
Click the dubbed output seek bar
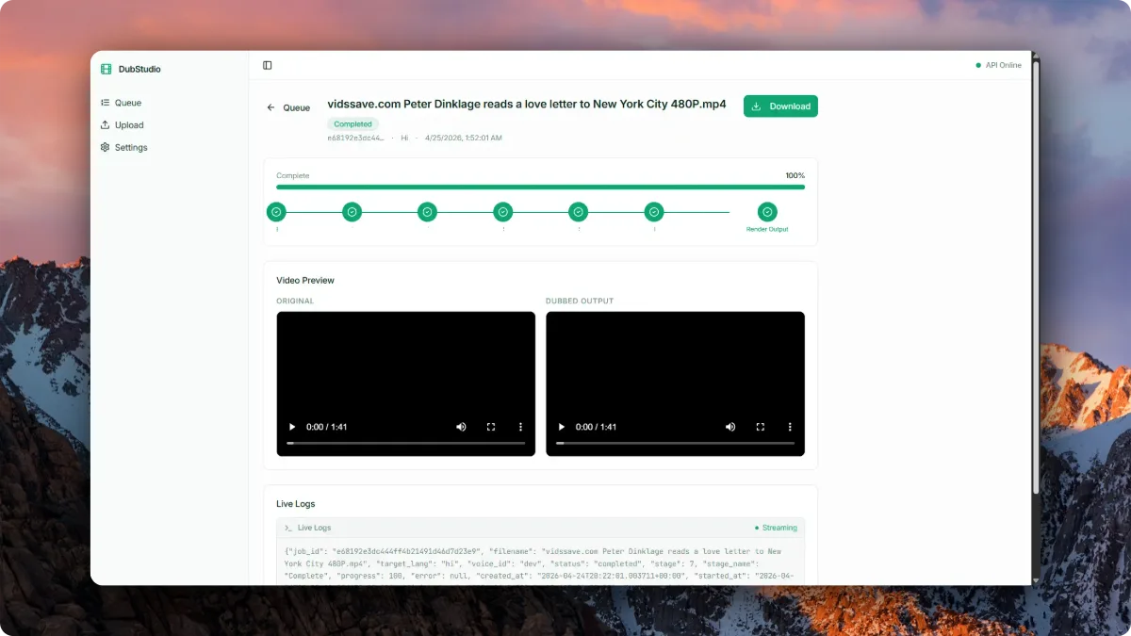pos(675,443)
